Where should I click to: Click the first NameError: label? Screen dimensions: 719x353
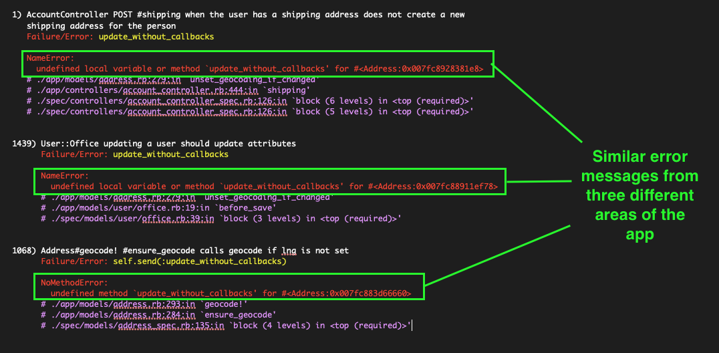point(50,58)
